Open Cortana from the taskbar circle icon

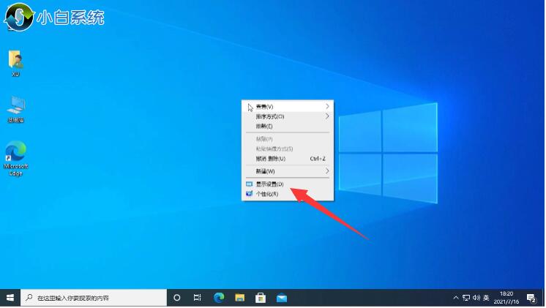(x=177, y=298)
